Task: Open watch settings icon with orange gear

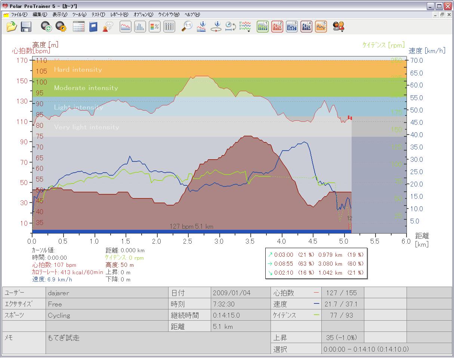Action: [x=61, y=27]
